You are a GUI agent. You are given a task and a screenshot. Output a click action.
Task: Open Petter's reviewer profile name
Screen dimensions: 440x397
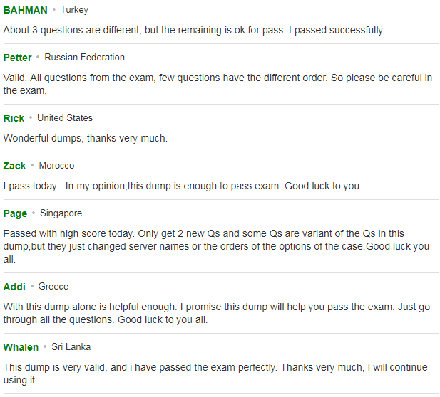click(x=17, y=58)
